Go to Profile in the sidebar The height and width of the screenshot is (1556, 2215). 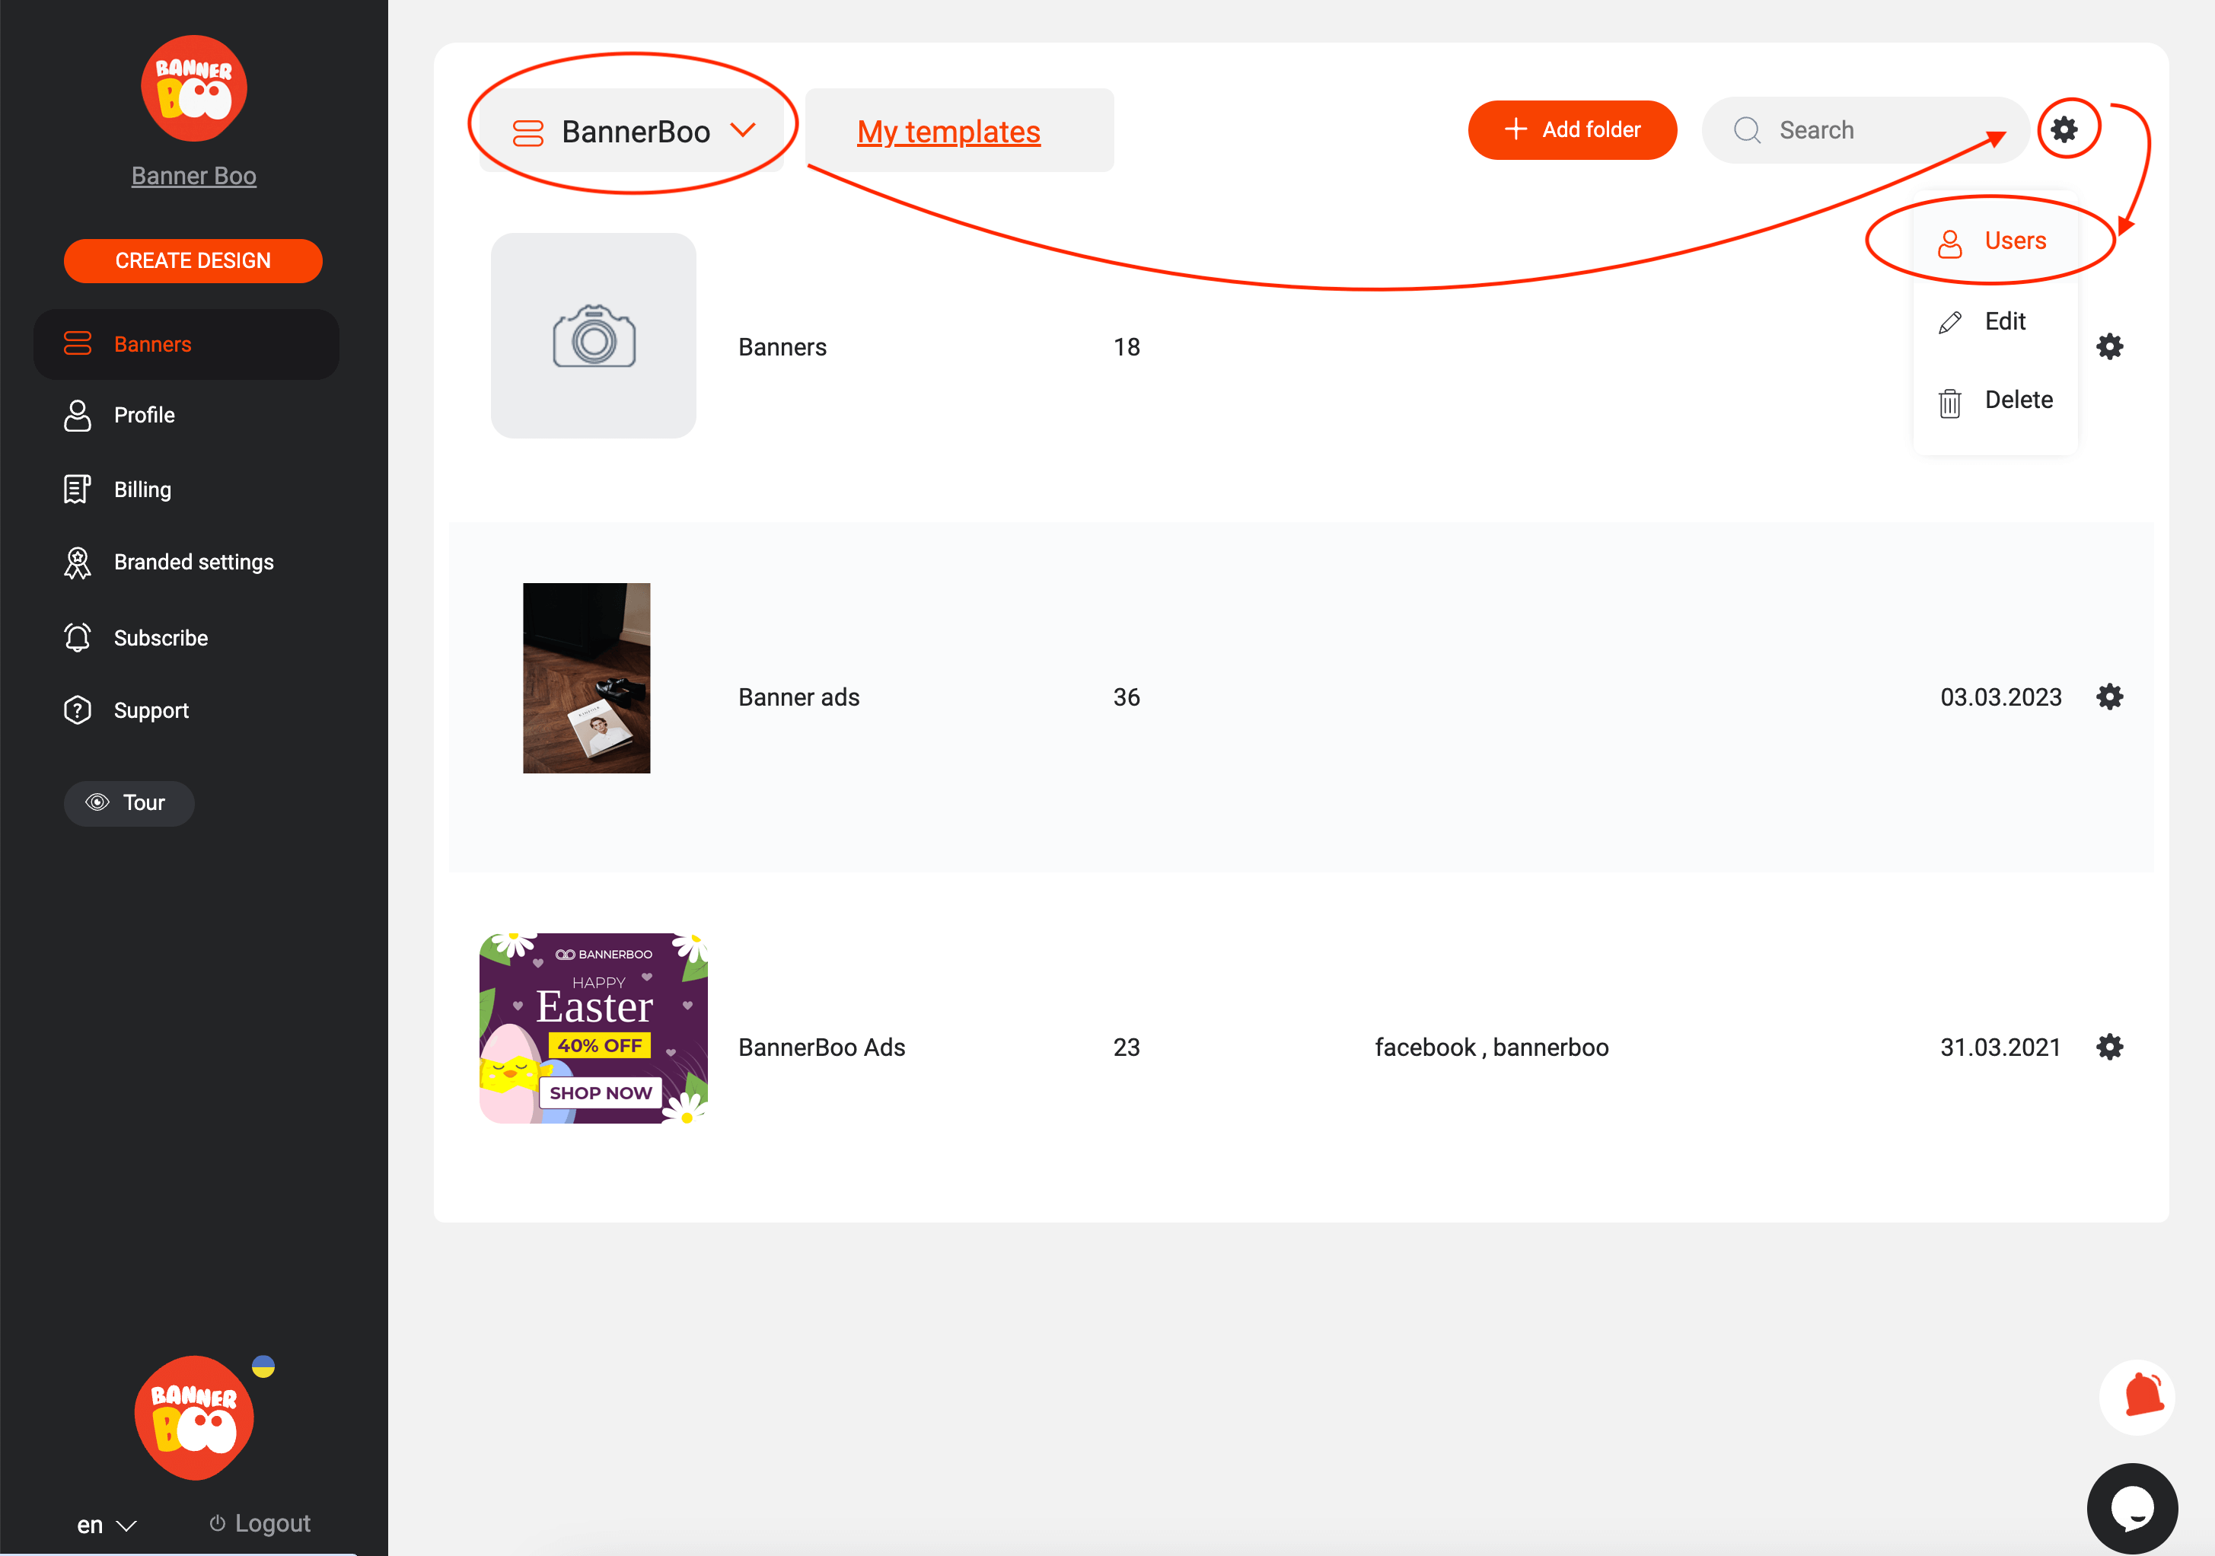tap(144, 415)
